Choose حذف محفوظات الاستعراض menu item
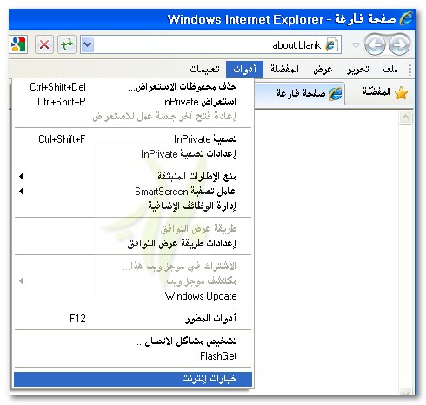 coord(133,86)
